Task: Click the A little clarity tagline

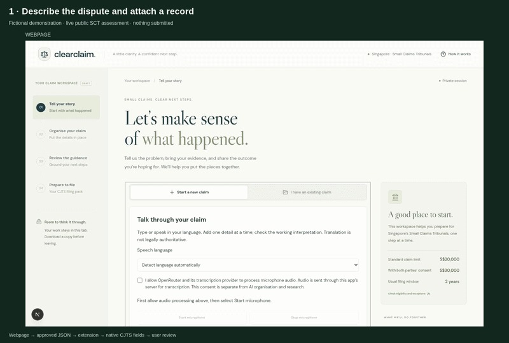Action: (x=145, y=54)
